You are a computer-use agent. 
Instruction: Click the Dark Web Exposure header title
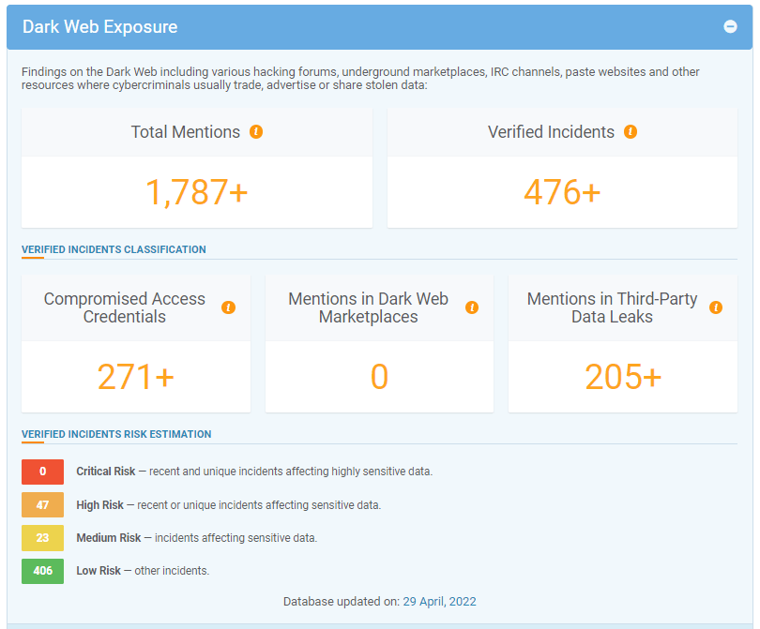[x=99, y=27]
